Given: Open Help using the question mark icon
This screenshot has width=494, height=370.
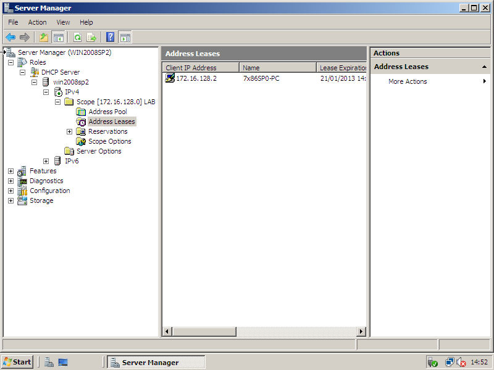Looking at the screenshot, I should [x=111, y=37].
